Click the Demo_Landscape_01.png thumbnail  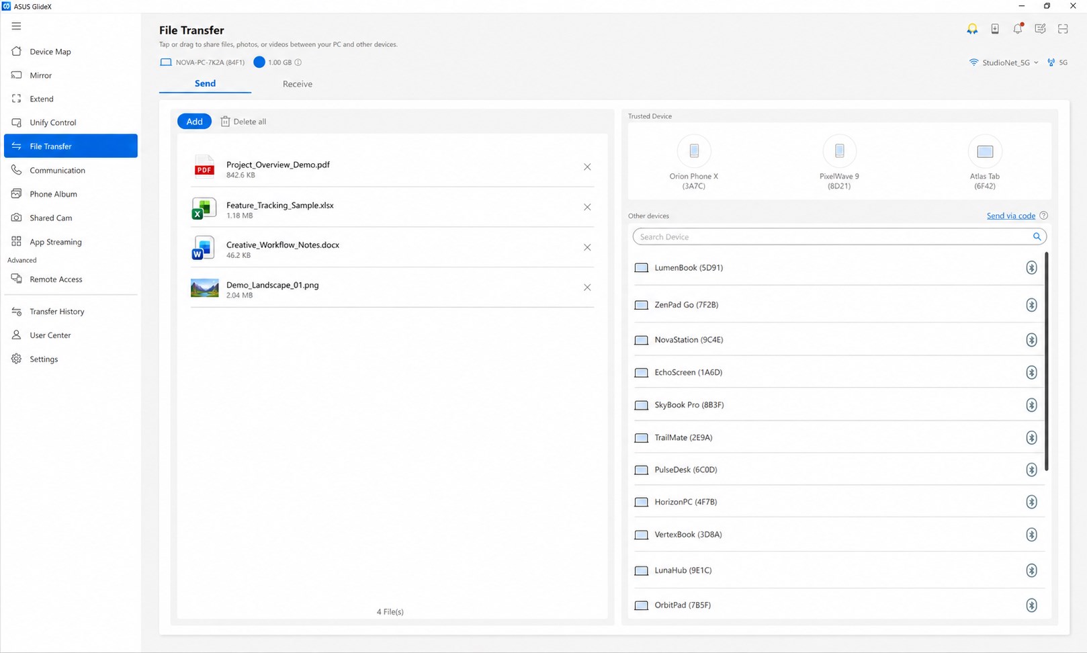pos(204,288)
